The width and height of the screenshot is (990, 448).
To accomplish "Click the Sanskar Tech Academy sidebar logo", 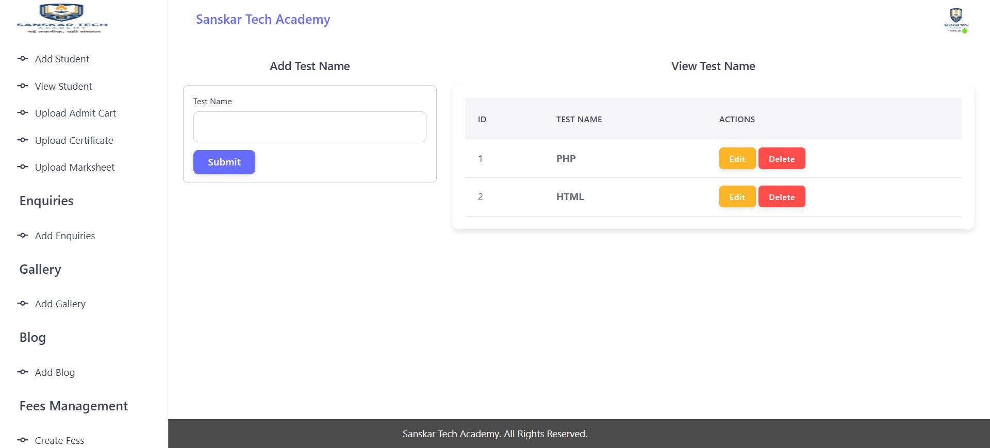I will coord(62,19).
